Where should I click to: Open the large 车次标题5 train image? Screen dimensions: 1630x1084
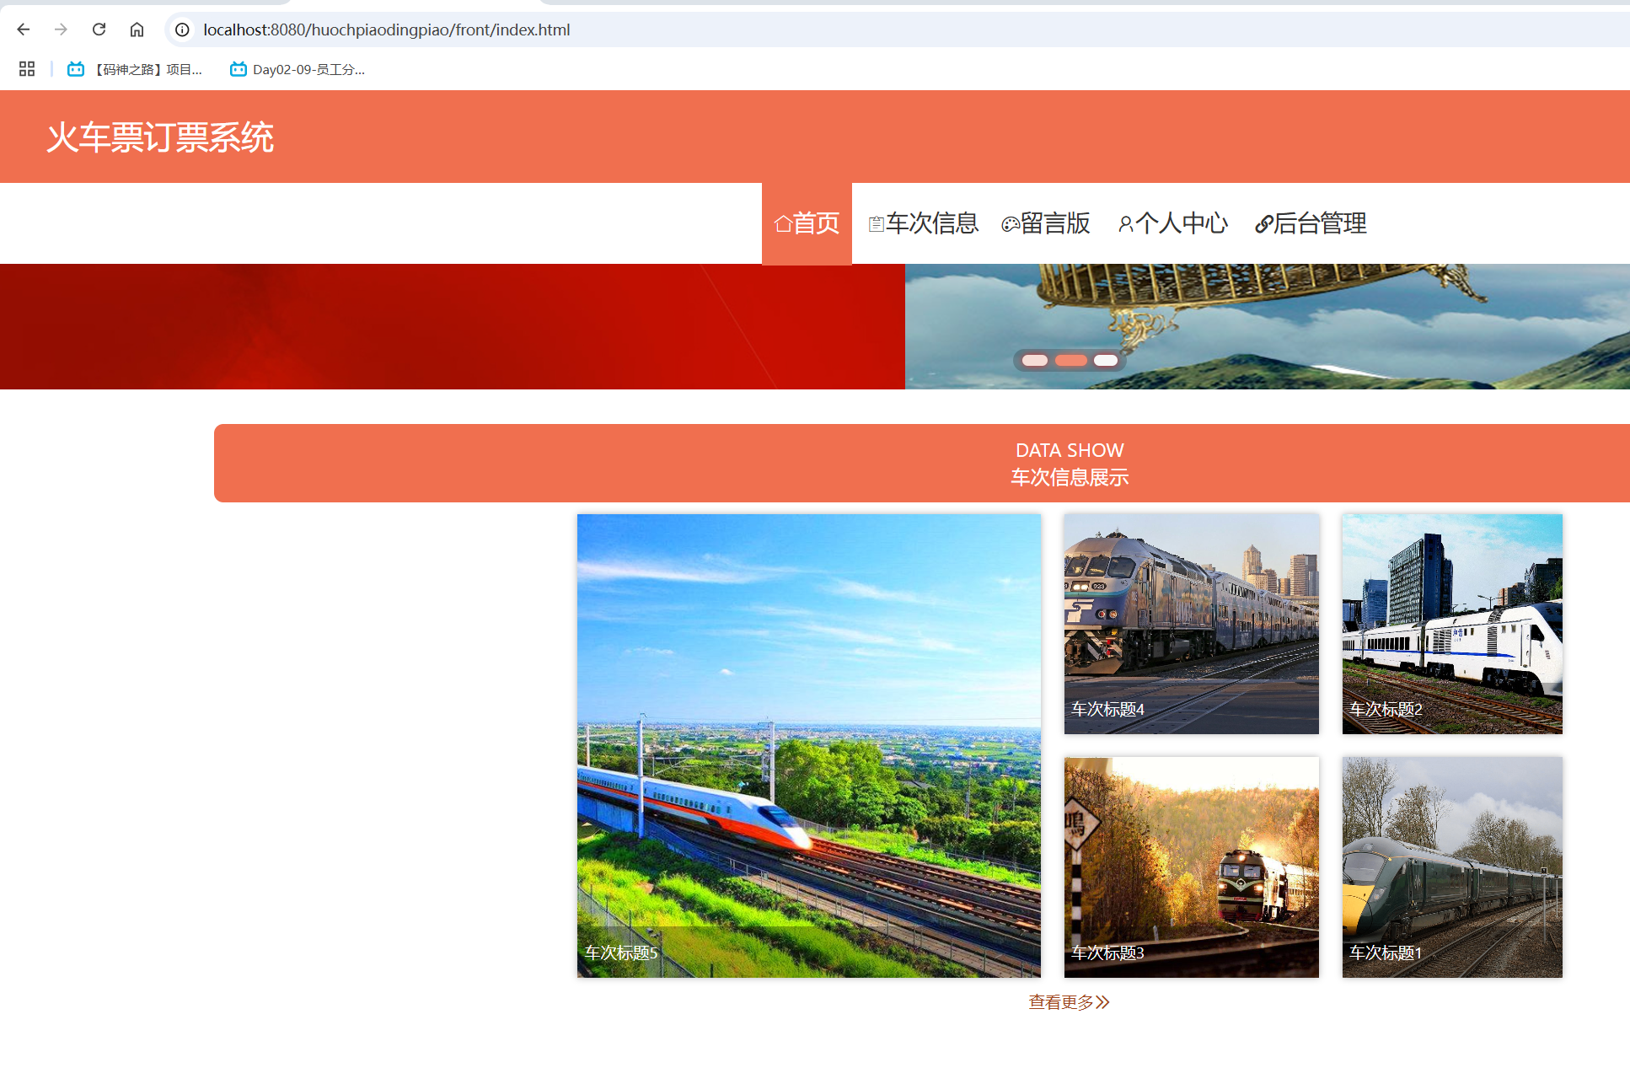pos(808,746)
